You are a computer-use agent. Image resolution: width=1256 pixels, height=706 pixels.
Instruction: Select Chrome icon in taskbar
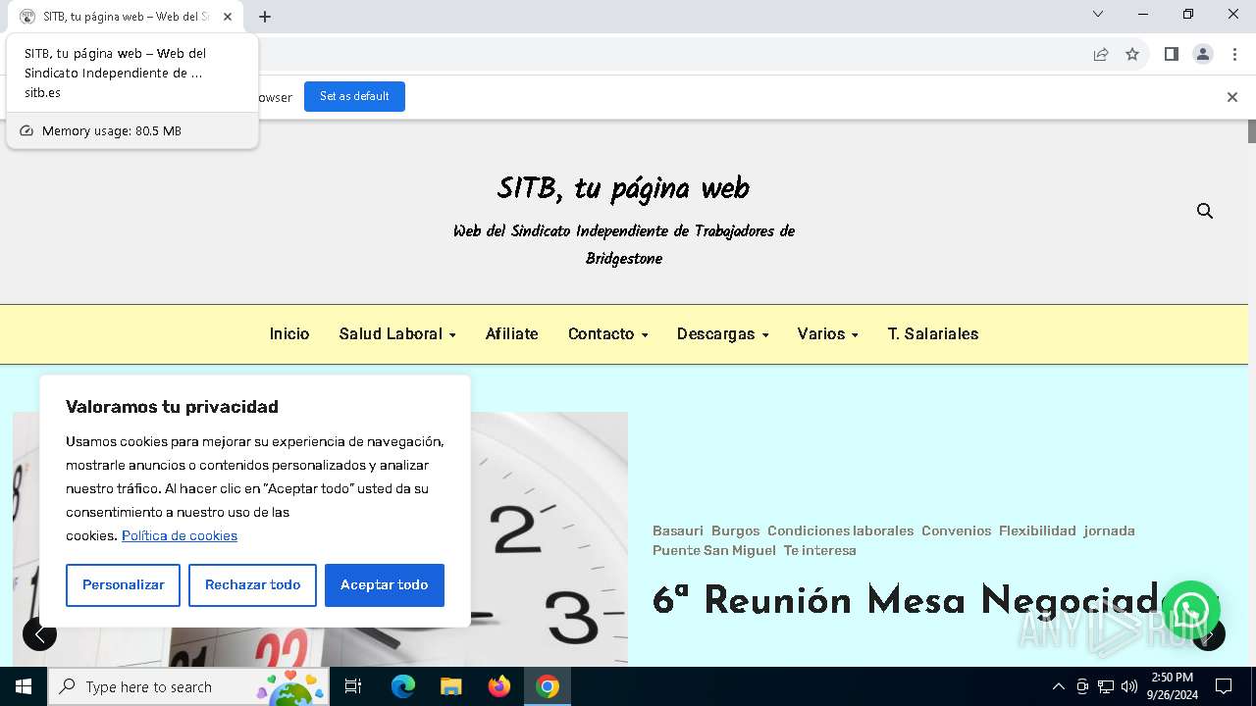548,686
